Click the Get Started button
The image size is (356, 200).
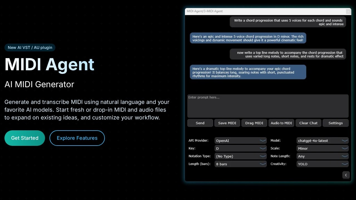click(25, 138)
